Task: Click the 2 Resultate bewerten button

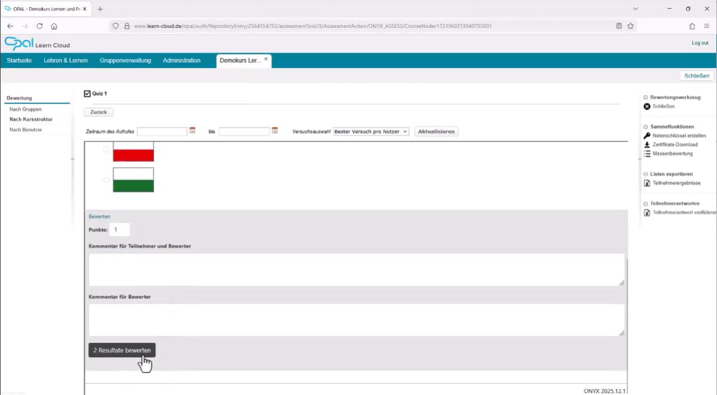Action: pyautogui.click(x=122, y=350)
